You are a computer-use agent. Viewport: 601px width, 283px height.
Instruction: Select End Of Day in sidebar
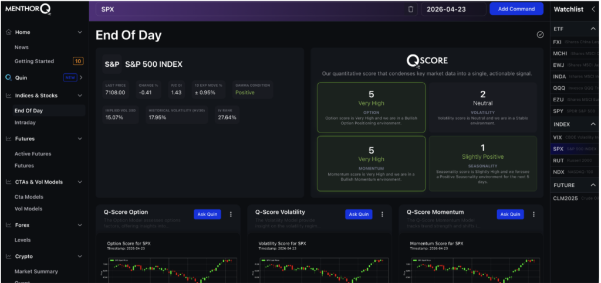(x=49, y=111)
